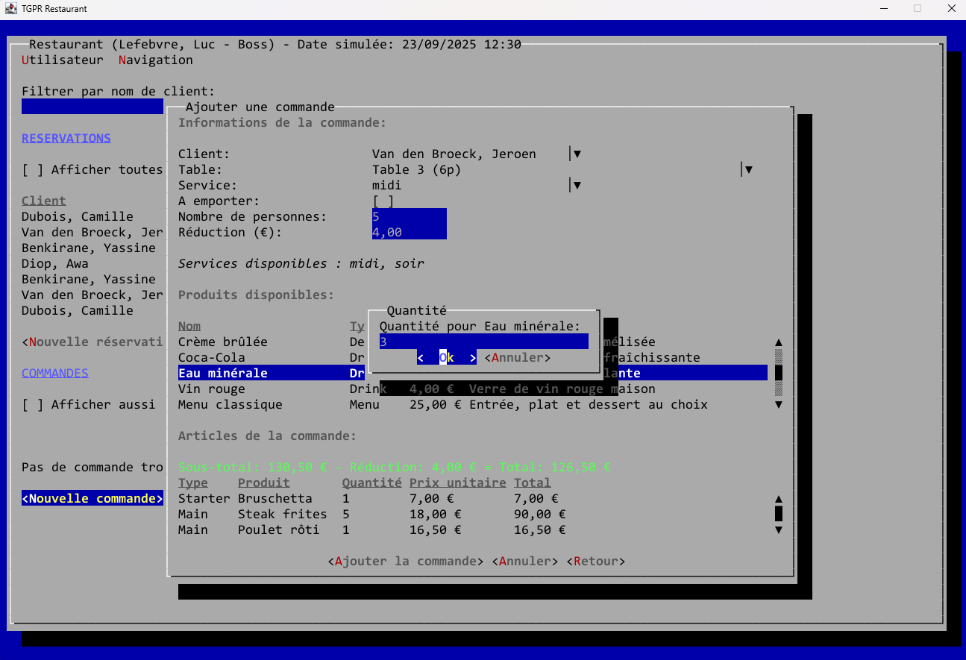The height and width of the screenshot is (660, 966).
Task: Open the Navigation menu
Action: click(156, 60)
